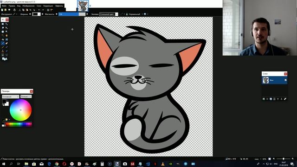Click the status bar zoom slider
Screen dimensions: 297x167
(284, 159)
